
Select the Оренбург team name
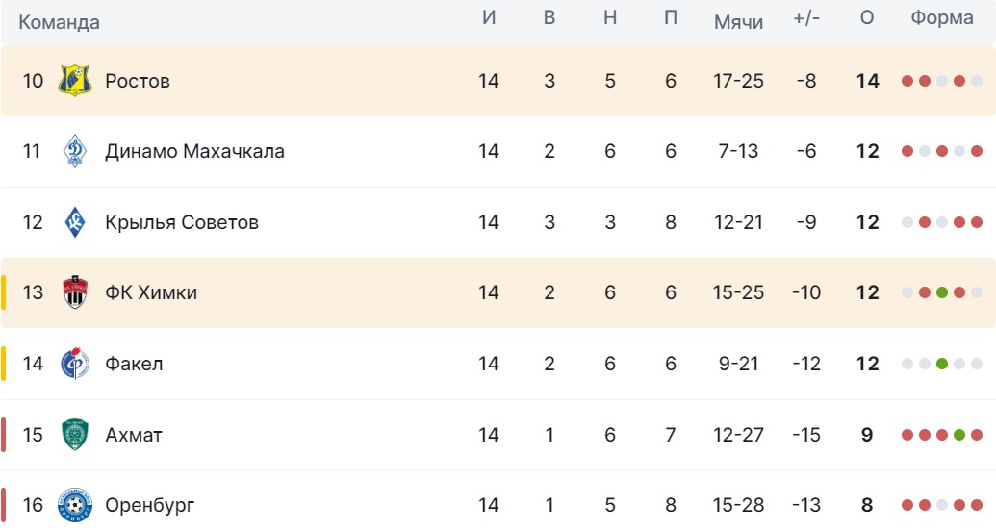pos(149,505)
